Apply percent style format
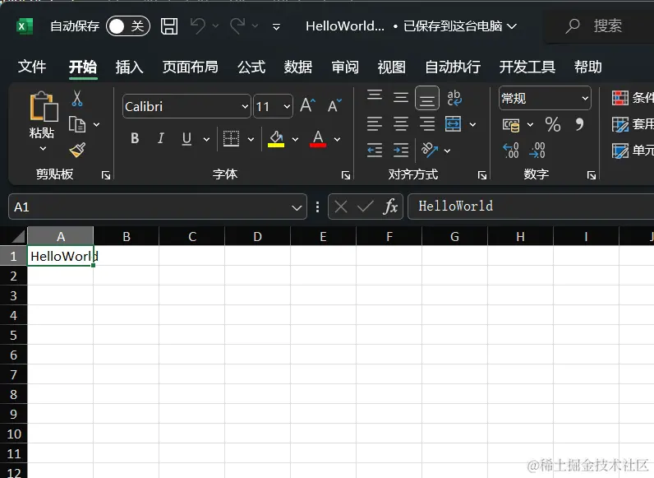 click(x=553, y=124)
